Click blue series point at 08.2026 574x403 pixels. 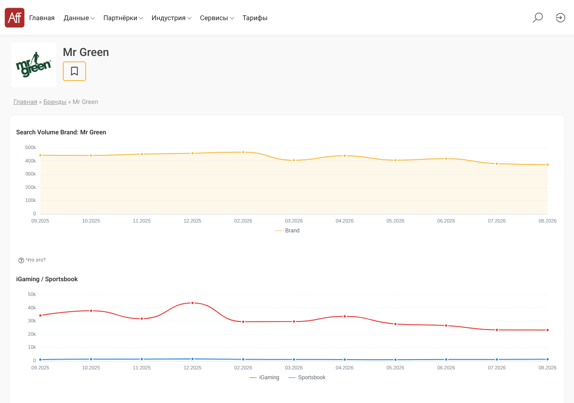(x=548, y=359)
